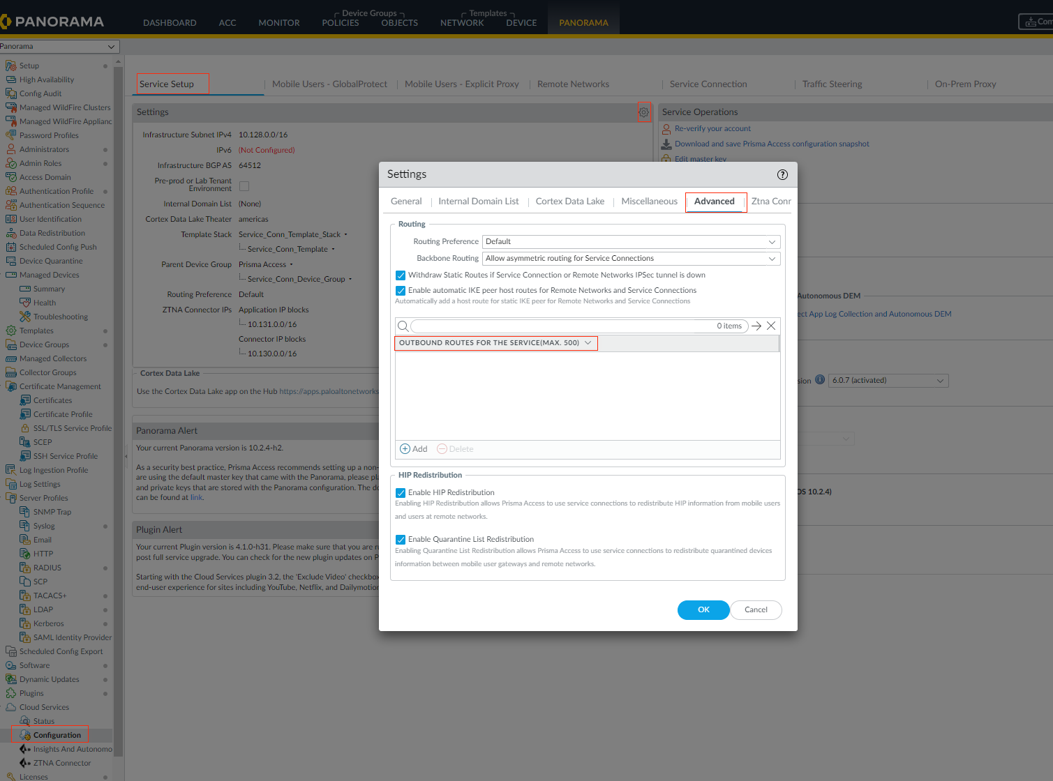The image size is (1053, 781).
Task: Click the download Prisma Access snapshot icon
Action: 666,144
